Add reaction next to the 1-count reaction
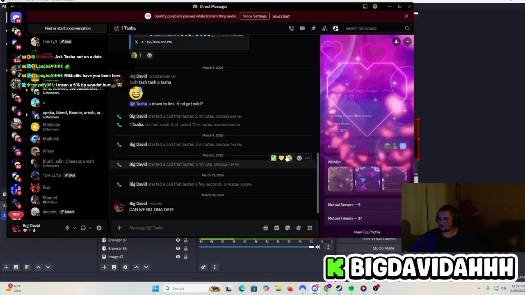Screen dimensions: 525x295 click(x=149, y=55)
